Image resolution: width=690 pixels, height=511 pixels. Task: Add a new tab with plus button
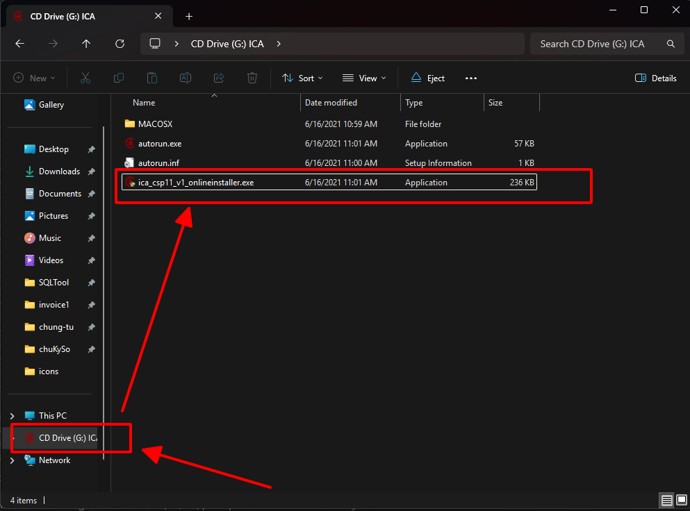coord(189,17)
